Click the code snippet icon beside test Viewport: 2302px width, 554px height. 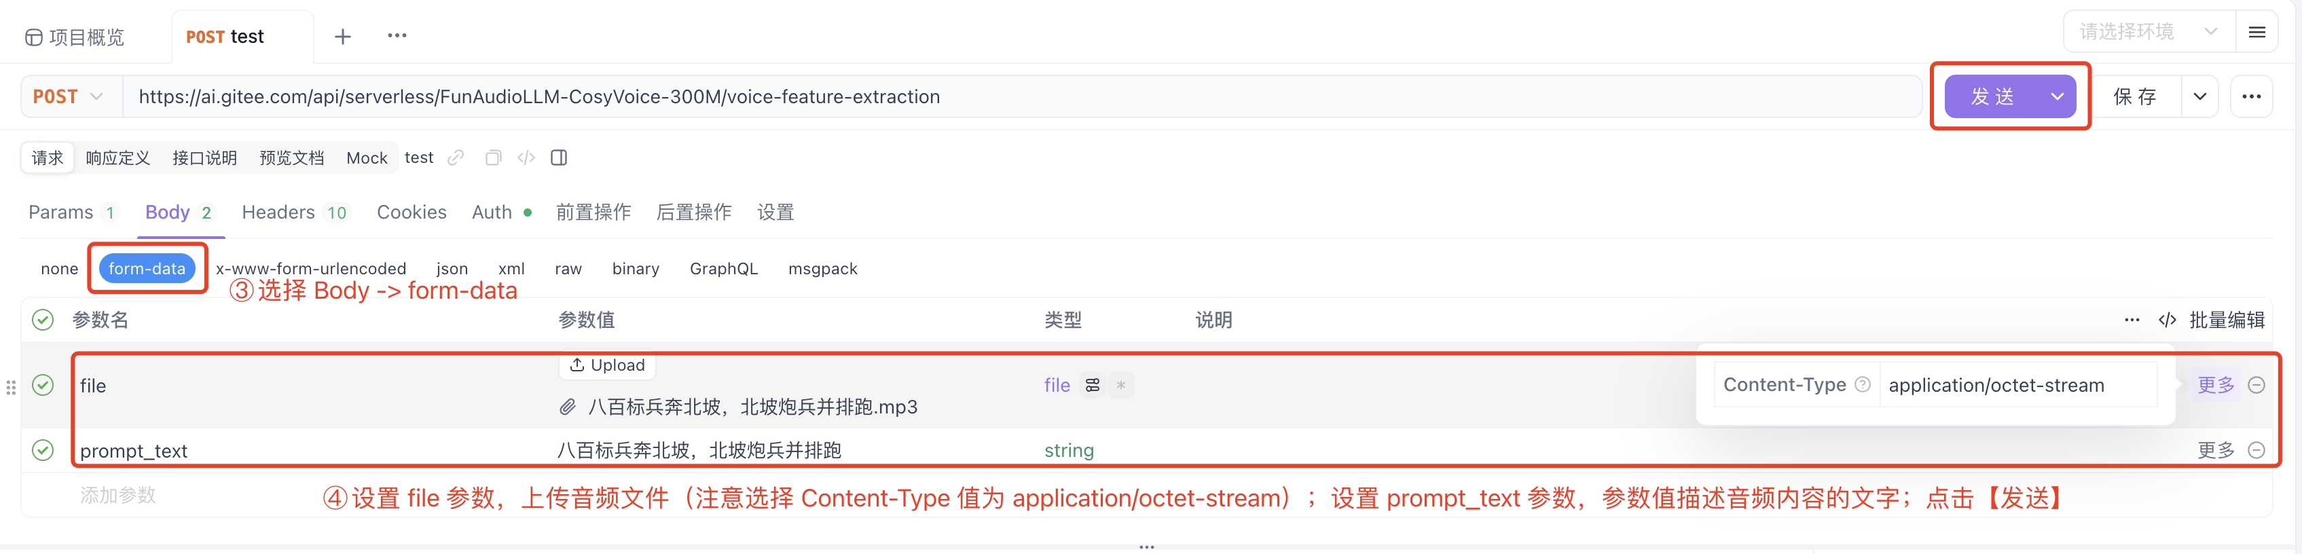tap(526, 158)
